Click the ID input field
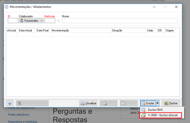Image resolution: width=190 pixels, height=123 pixels. click(13, 21)
